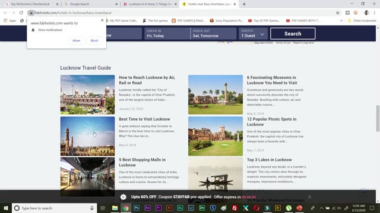Click the page vertical scrollbar thumb
Viewport: 380px width, 213px height.
click(378, 118)
